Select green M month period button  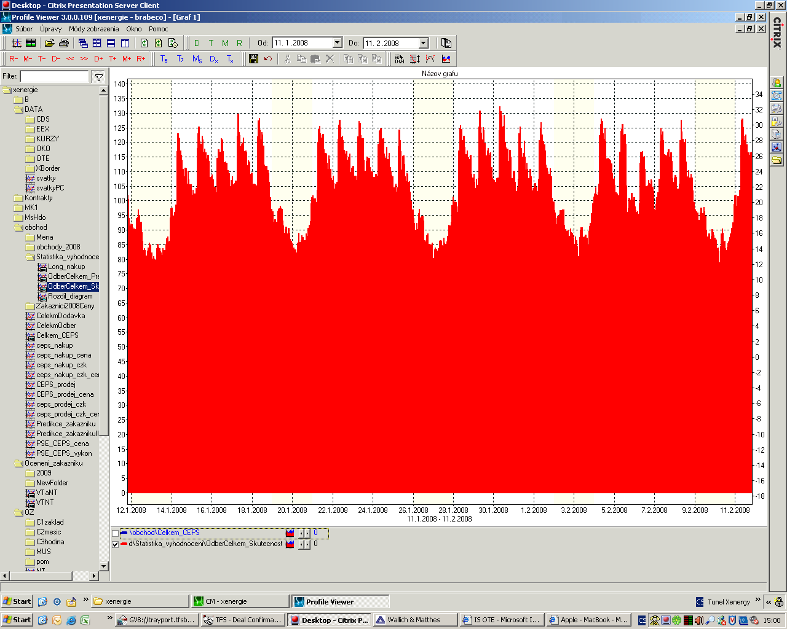(x=225, y=43)
